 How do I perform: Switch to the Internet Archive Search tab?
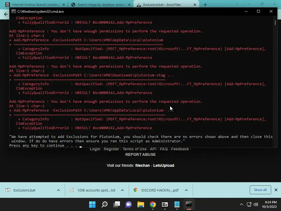pos(35,5)
